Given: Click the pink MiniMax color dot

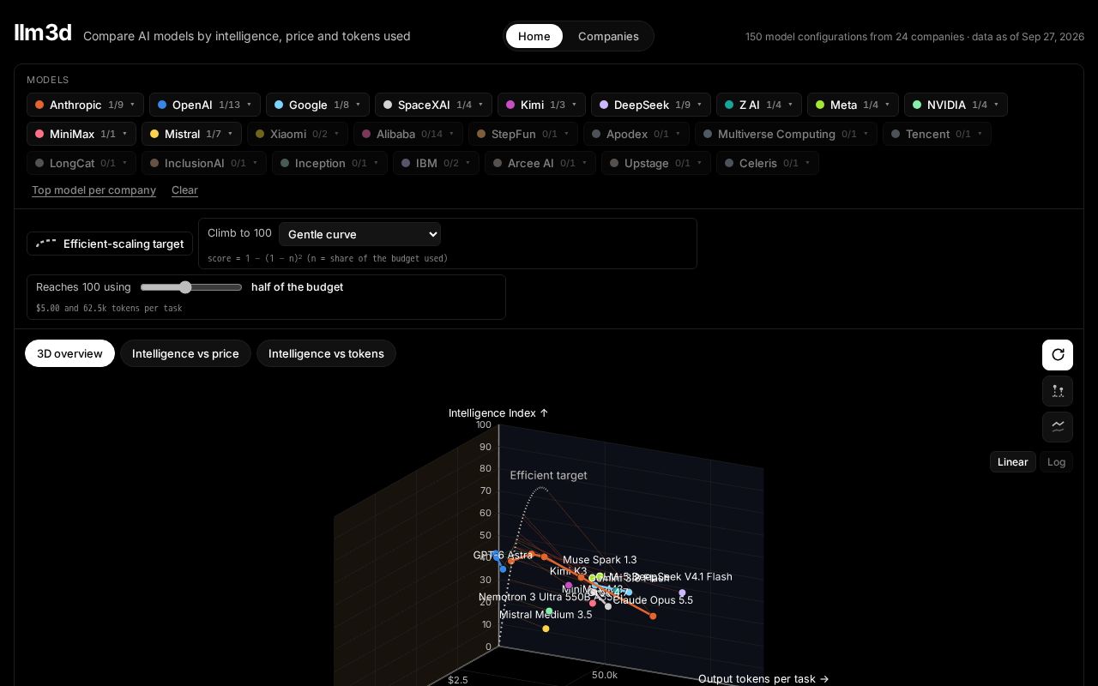Looking at the screenshot, I should click(39, 134).
